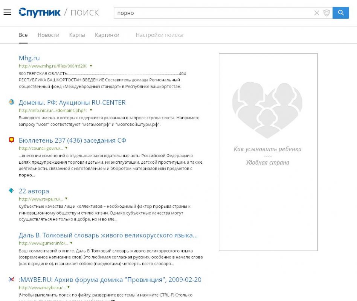Viewport: 357px width, 301px height.
Task: Click the Как усыновить ребенка banner
Action: 268,152
